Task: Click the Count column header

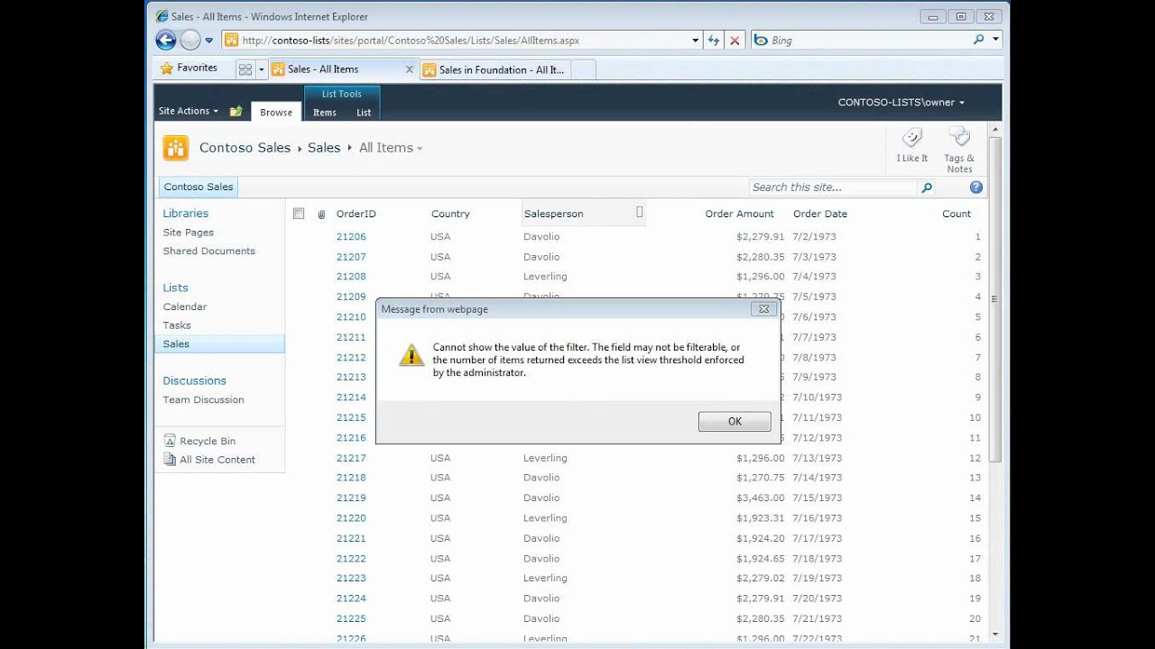Action: (x=956, y=215)
